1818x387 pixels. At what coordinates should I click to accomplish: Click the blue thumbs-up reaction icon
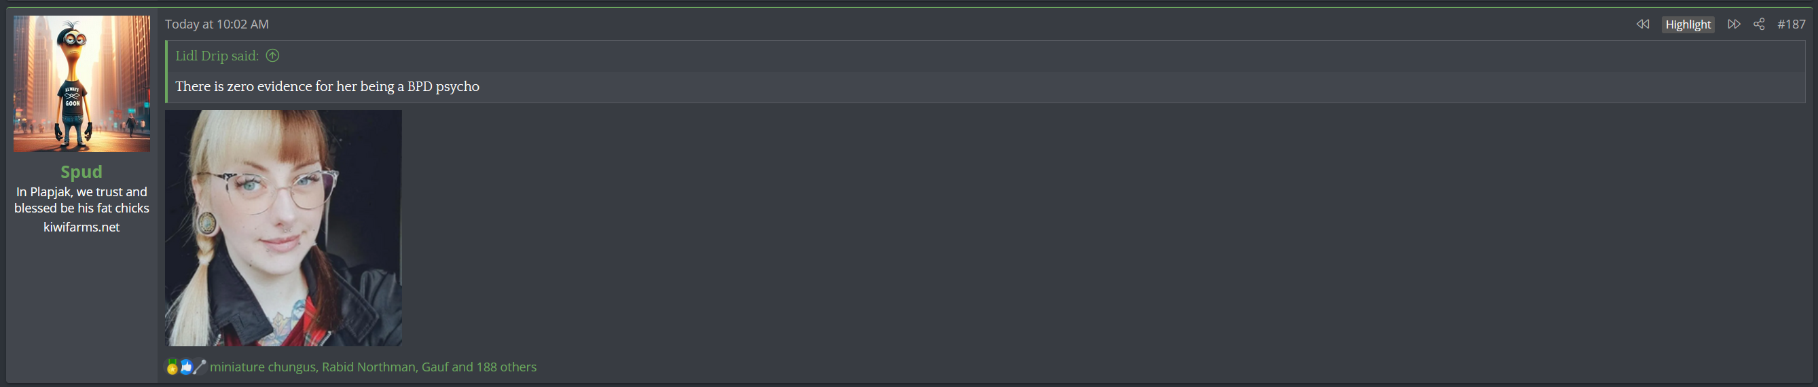pos(186,367)
